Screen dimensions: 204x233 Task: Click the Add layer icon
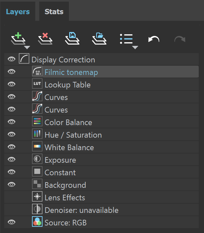tap(18, 38)
